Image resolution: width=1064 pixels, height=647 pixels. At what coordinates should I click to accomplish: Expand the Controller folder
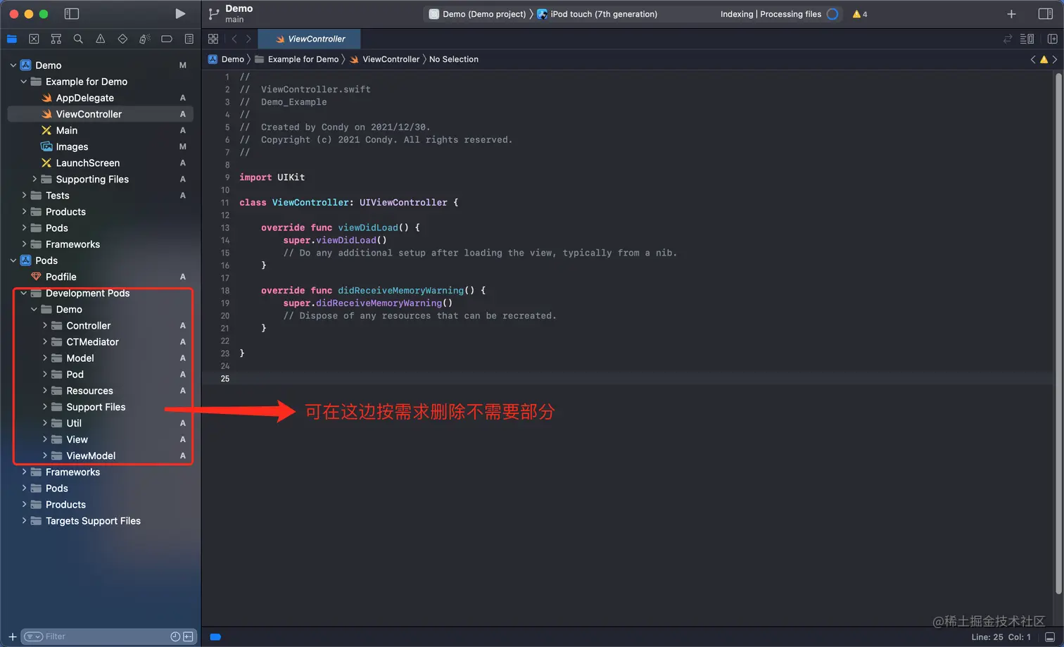44,325
